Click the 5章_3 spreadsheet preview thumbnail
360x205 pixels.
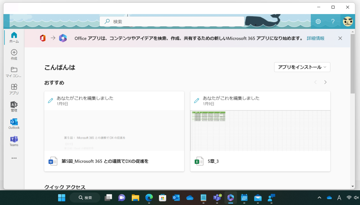click(x=260, y=130)
